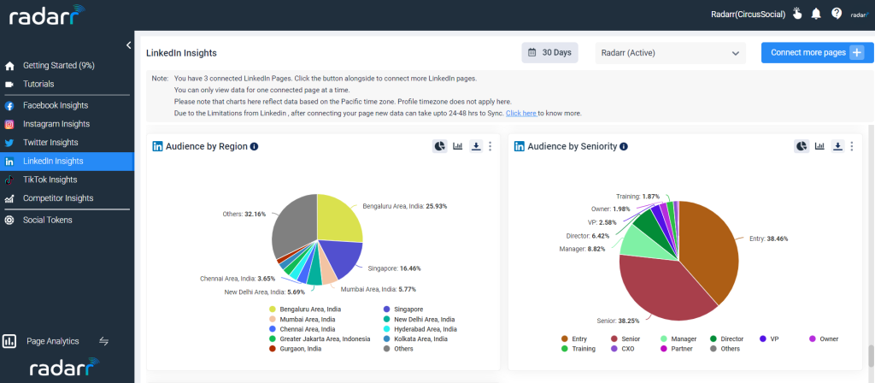Click the radarr logo in the top-left header
The width and height of the screenshot is (875, 383).
point(47,15)
